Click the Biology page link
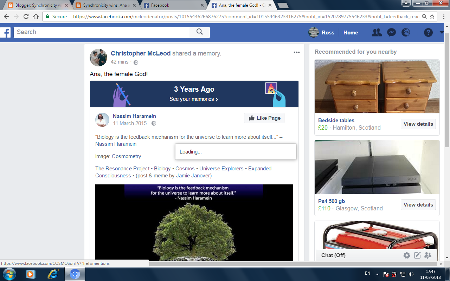This screenshot has height=281, width=450. click(x=162, y=169)
